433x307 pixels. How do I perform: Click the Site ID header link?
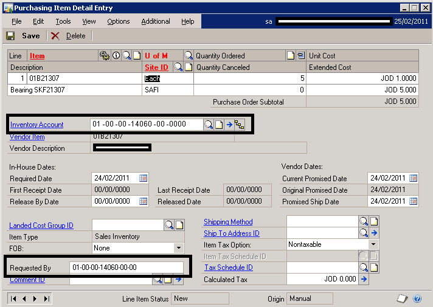coord(156,67)
